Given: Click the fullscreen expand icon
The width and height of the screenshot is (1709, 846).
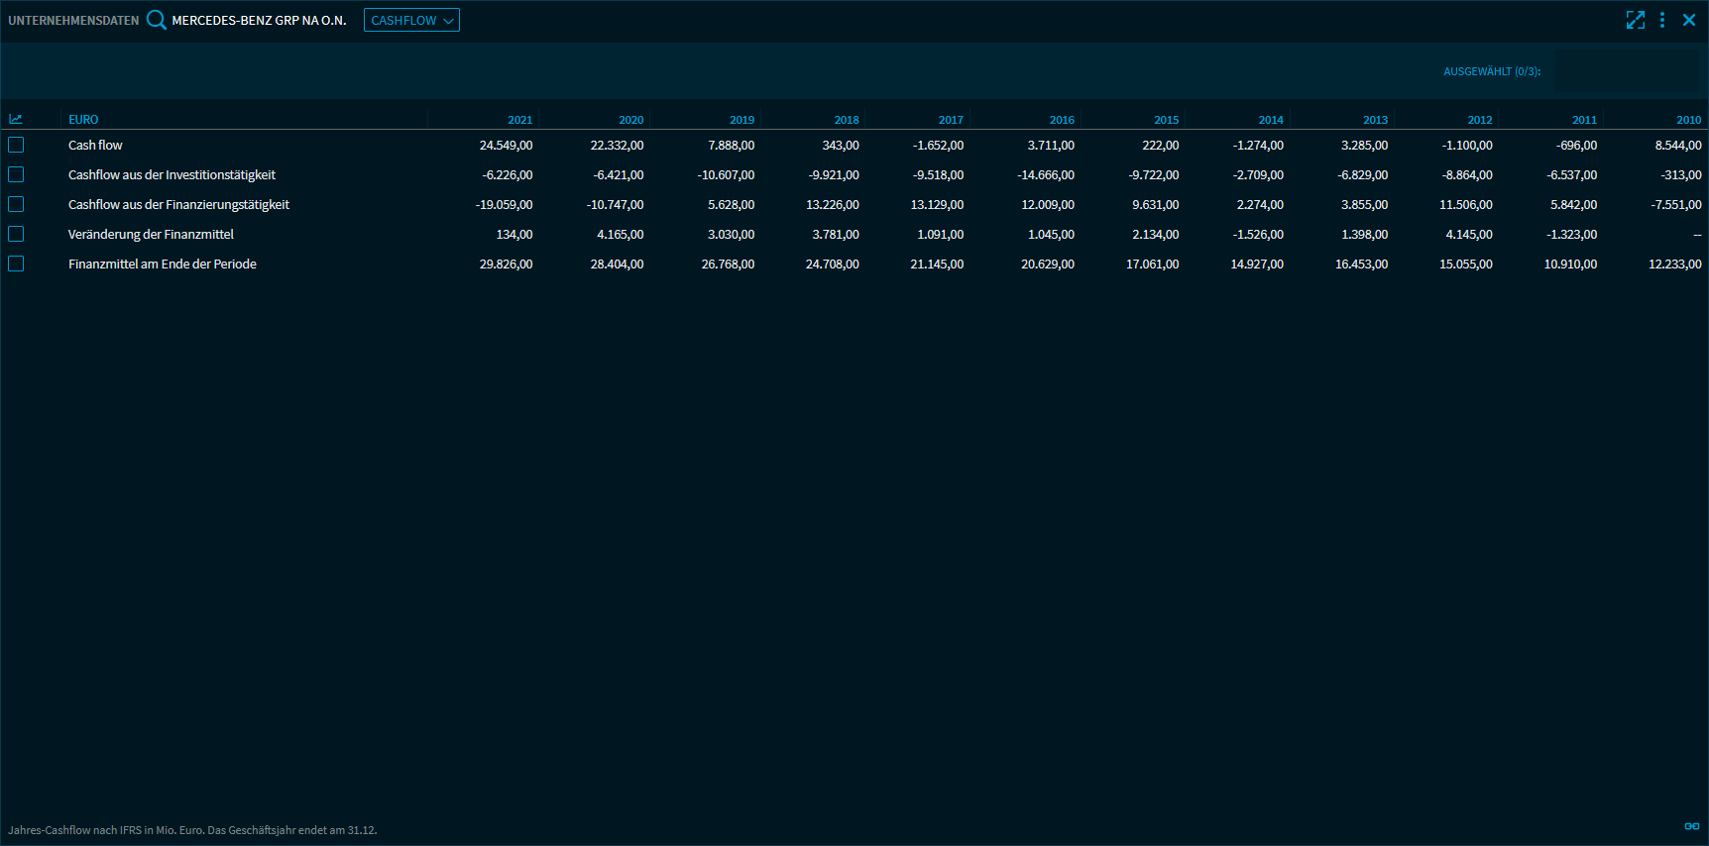Looking at the screenshot, I should (1636, 20).
